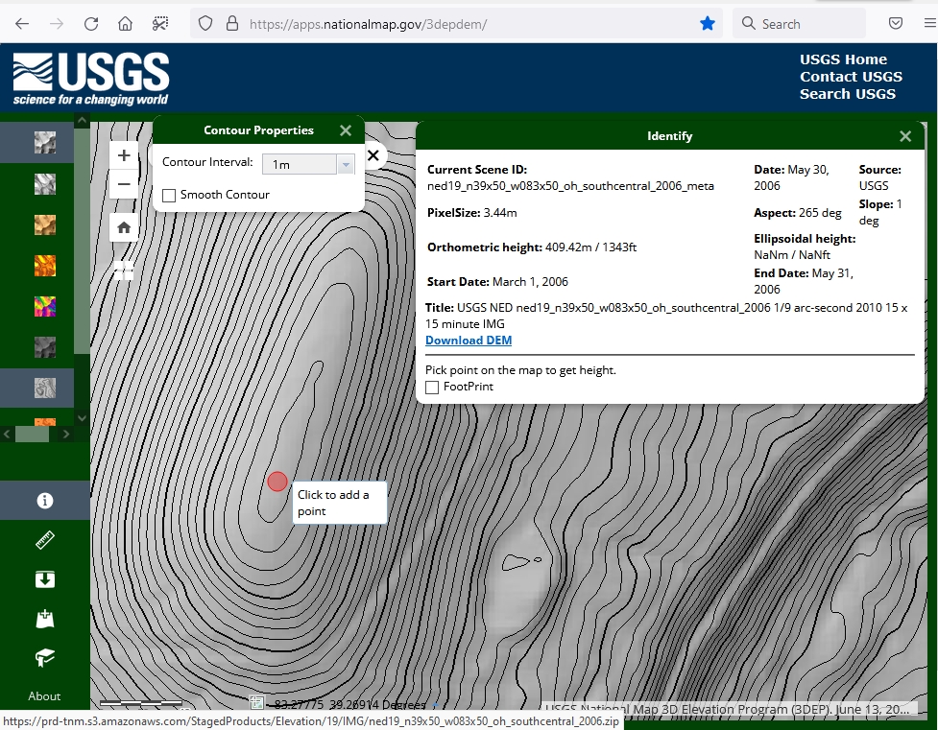Open the add map data tool
938x730 pixels.
point(45,619)
